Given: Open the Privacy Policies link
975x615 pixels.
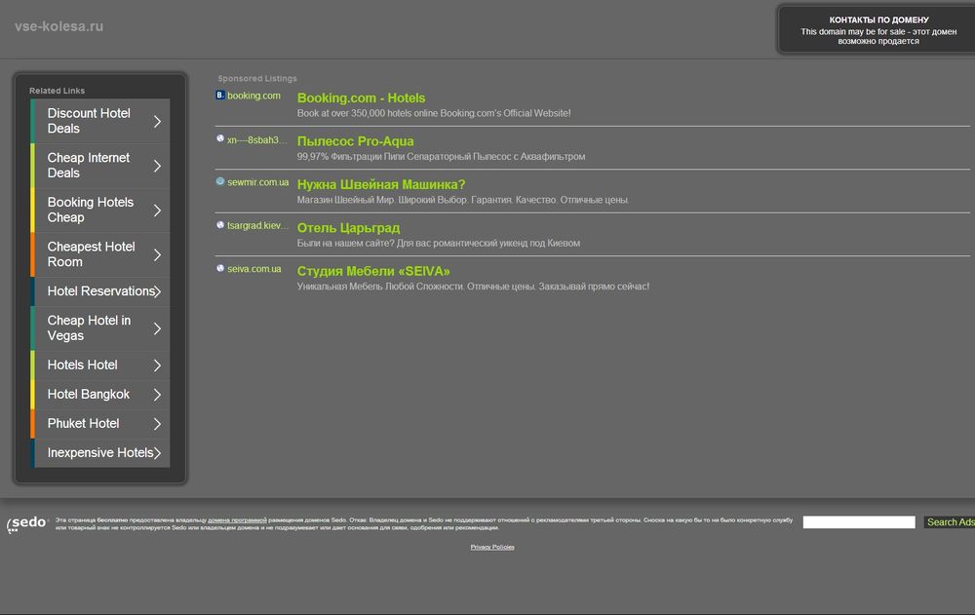Looking at the screenshot, I should [x=492, y=547].
